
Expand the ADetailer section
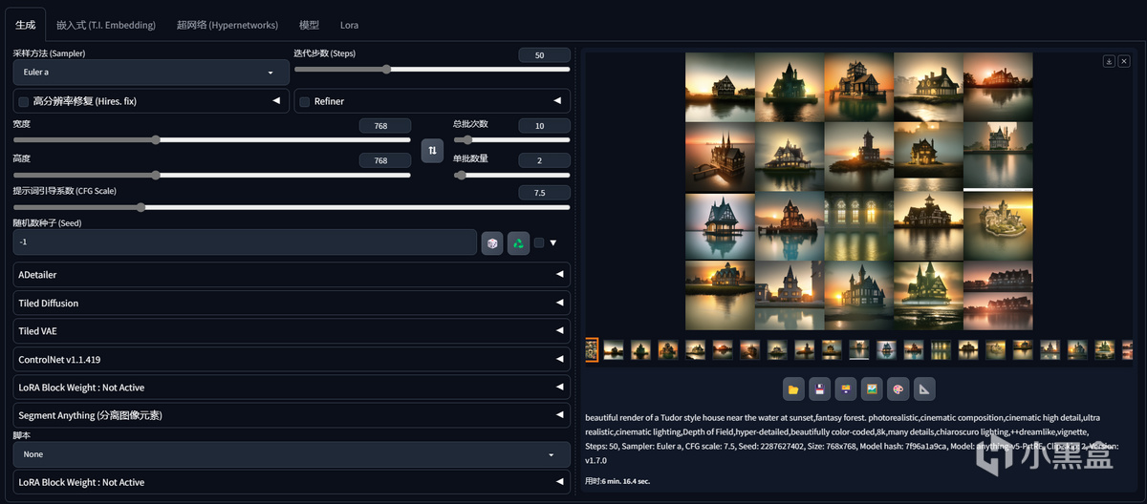(x=292, y=275)
